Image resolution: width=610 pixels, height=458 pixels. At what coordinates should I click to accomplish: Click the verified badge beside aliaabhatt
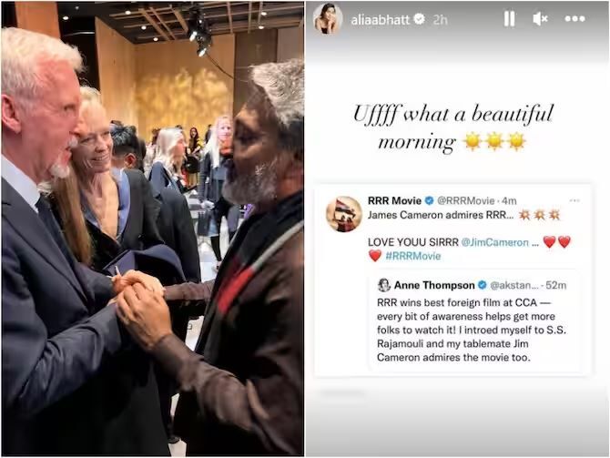tap(419, 19)
